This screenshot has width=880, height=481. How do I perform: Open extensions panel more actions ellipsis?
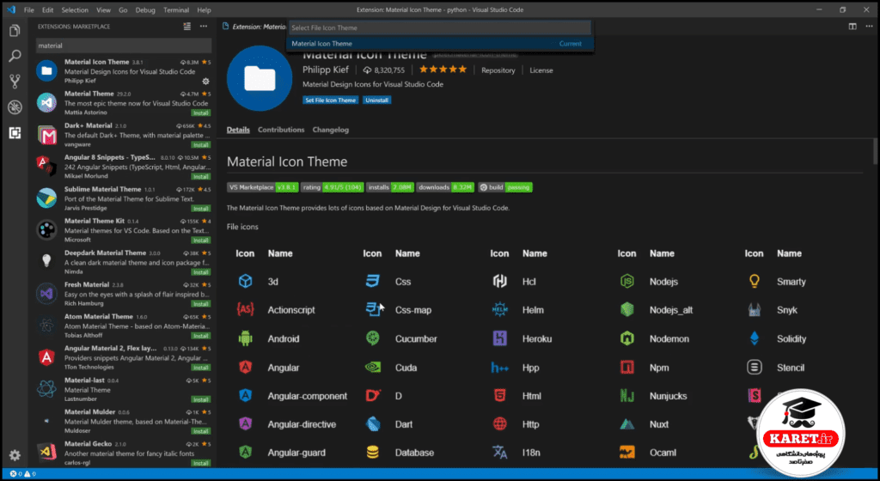tap(203, 27)
